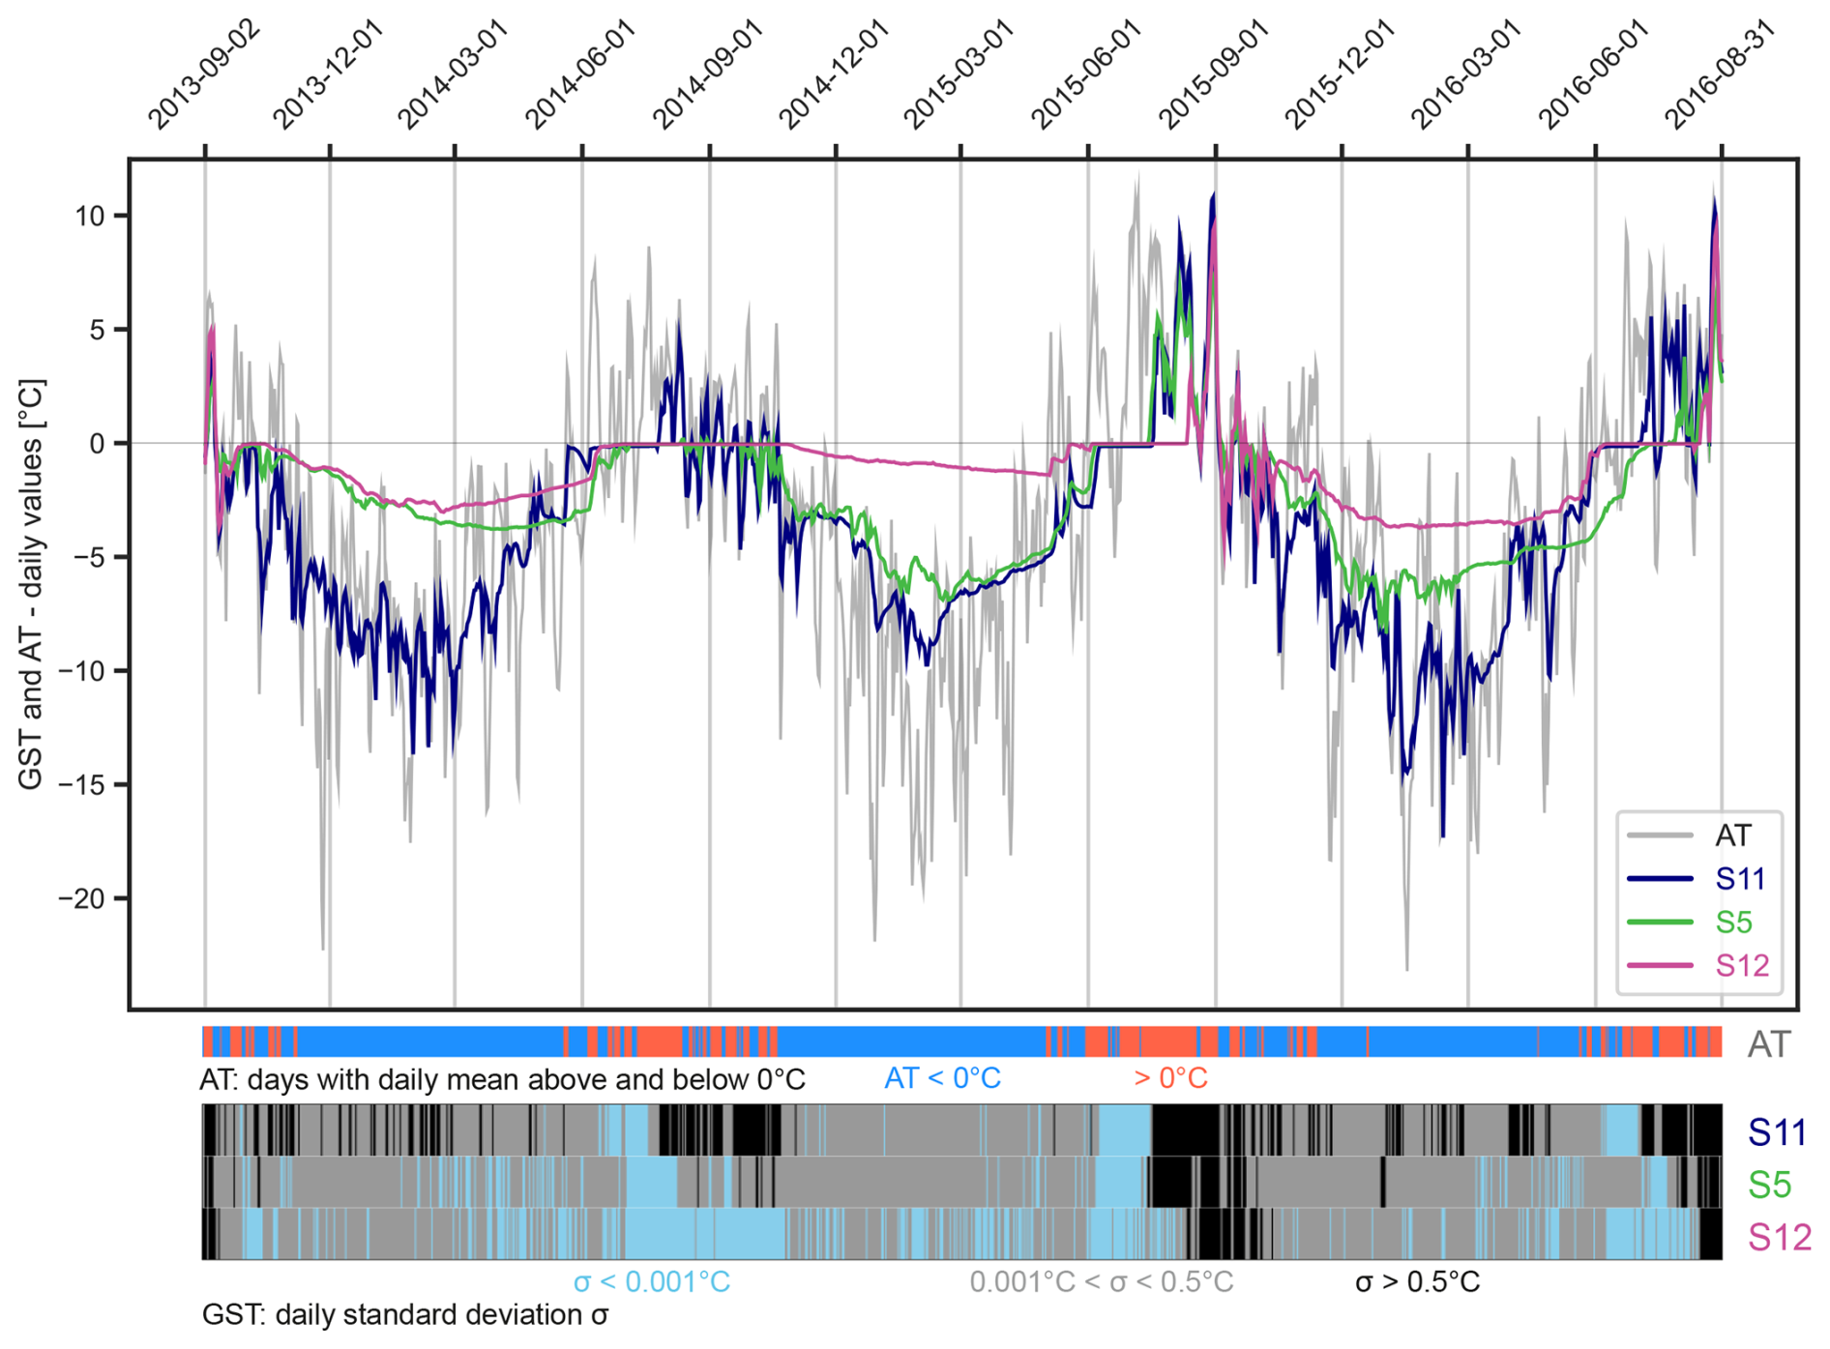Click the gray AT label beside the red-blue bar
Viewport: 1830px width, 1349px height.
[x=1769, y=1044]
